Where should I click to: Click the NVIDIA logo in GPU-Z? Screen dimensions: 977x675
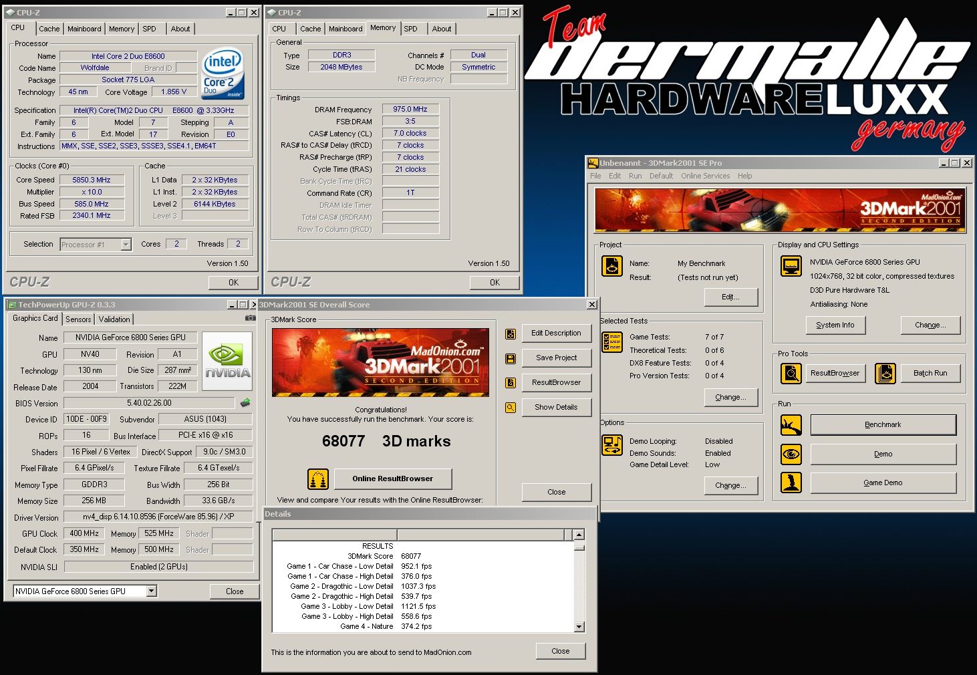click(x=227, y=362)
